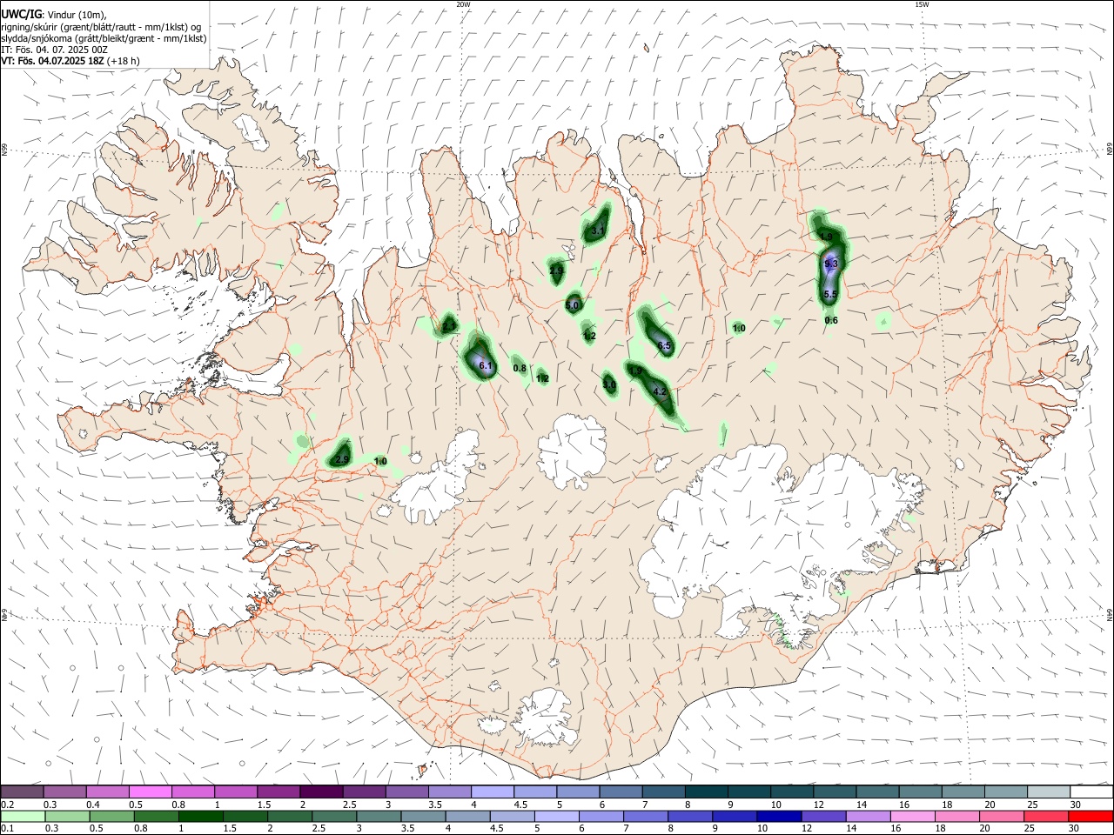Select the 9.3 precipitation maximum label
1114x835 pixels.
tap(830, 264)
